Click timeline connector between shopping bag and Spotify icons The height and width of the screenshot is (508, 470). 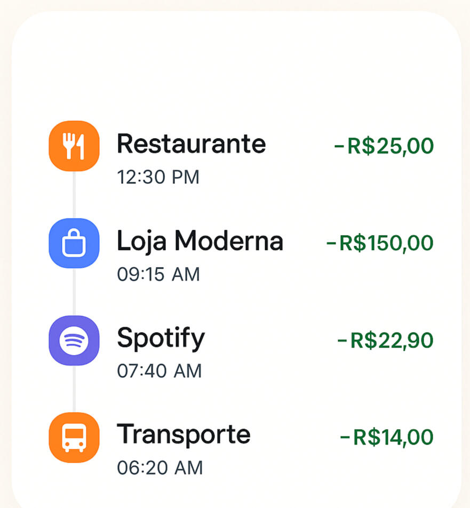[74, 292]
